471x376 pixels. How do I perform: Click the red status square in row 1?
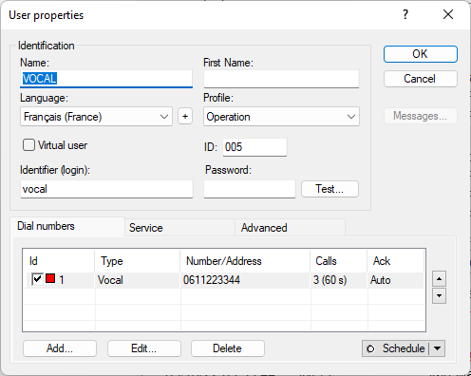[x=50, y=278]
